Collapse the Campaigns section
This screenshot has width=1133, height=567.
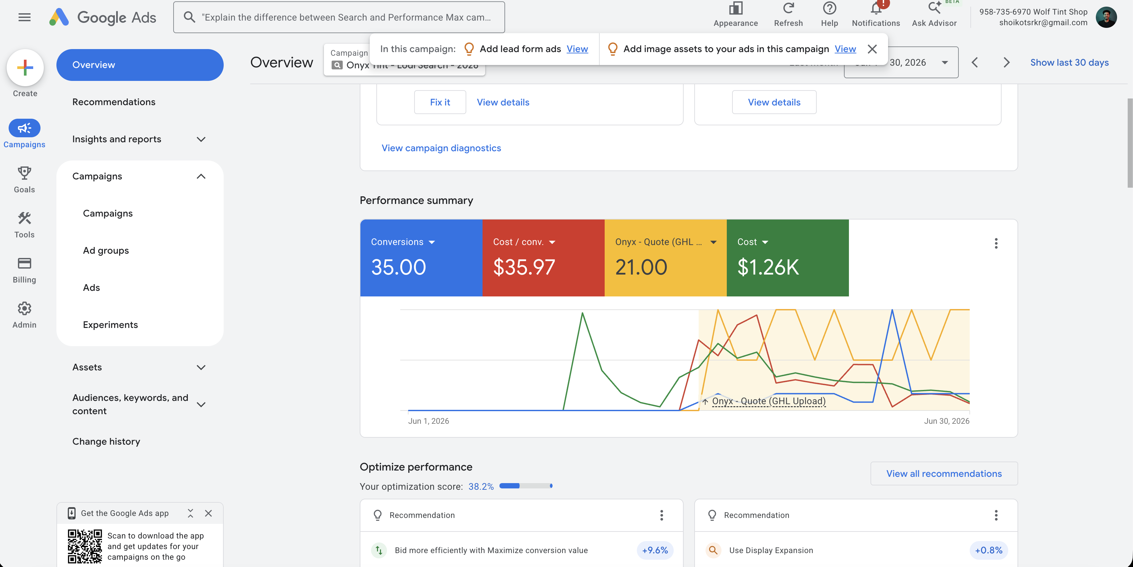(x=201, y=176)
